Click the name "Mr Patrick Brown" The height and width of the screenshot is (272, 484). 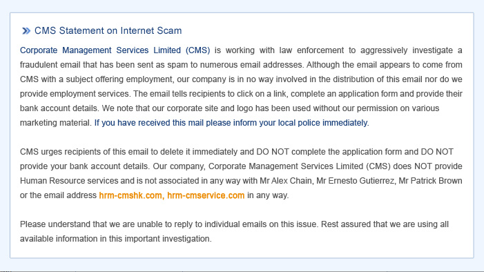pyautogui.click(x=430, y=181)
